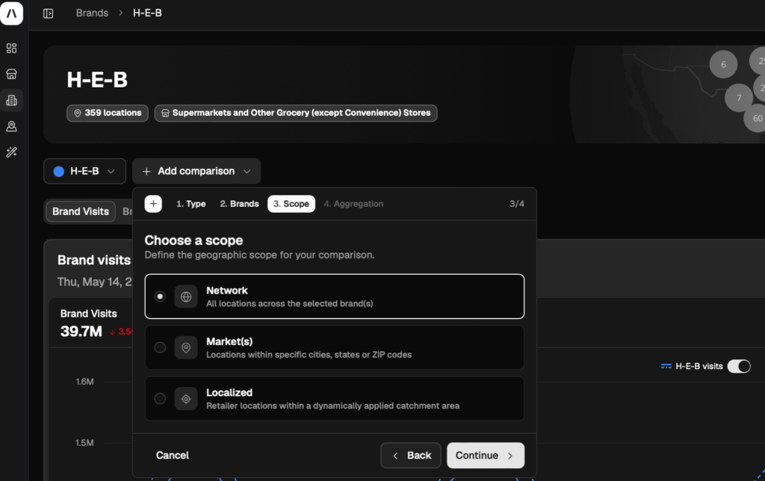Viewport: 765px width, 481px height.
Task: Click the globe icon for Network
Action: click(x=186, y=297)
